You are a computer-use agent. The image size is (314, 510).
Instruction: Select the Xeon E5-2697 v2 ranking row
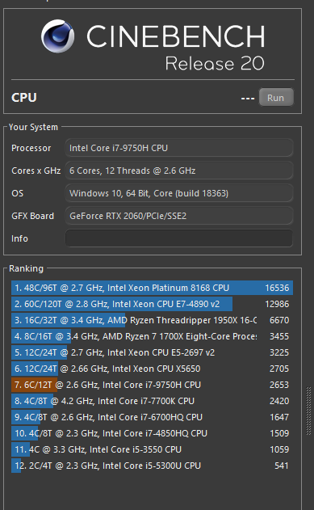point(152,352)
